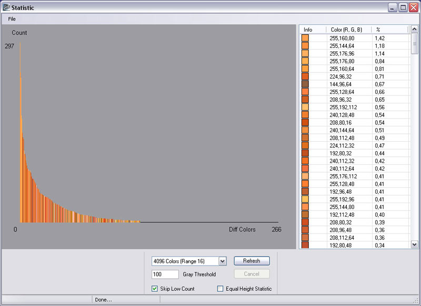Click the Gray Threshold input field
This screenshot has width=421, height=306.
165,274
